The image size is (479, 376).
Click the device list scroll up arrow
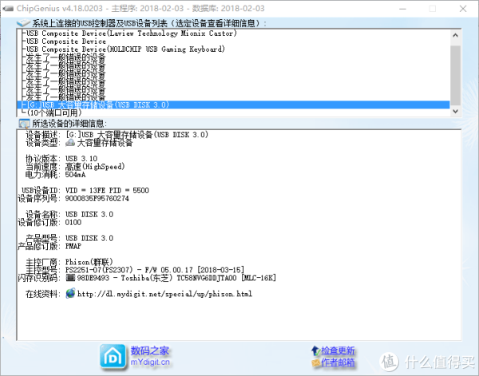455,35
